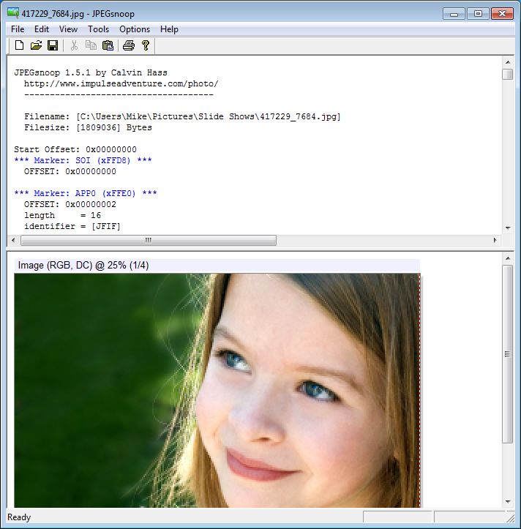Open the Help menu
The image size is (521, 529).
click(x=169, y=29)
